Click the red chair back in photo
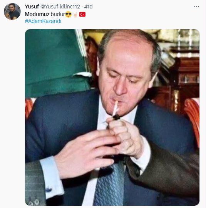Image resolution: width=206 pixels, height=208 pixels. (x=192, y=119)
